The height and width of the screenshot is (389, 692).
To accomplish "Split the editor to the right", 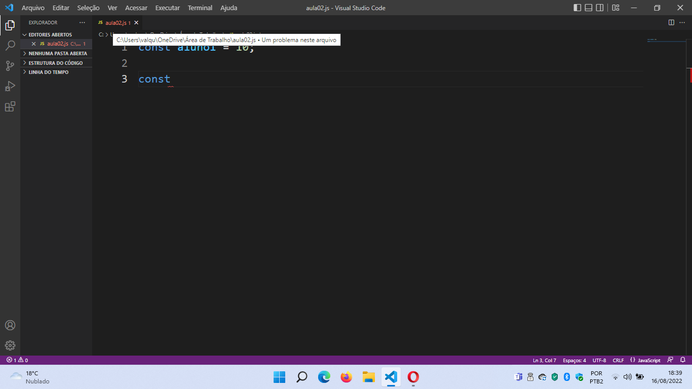I will click(671, 22).
